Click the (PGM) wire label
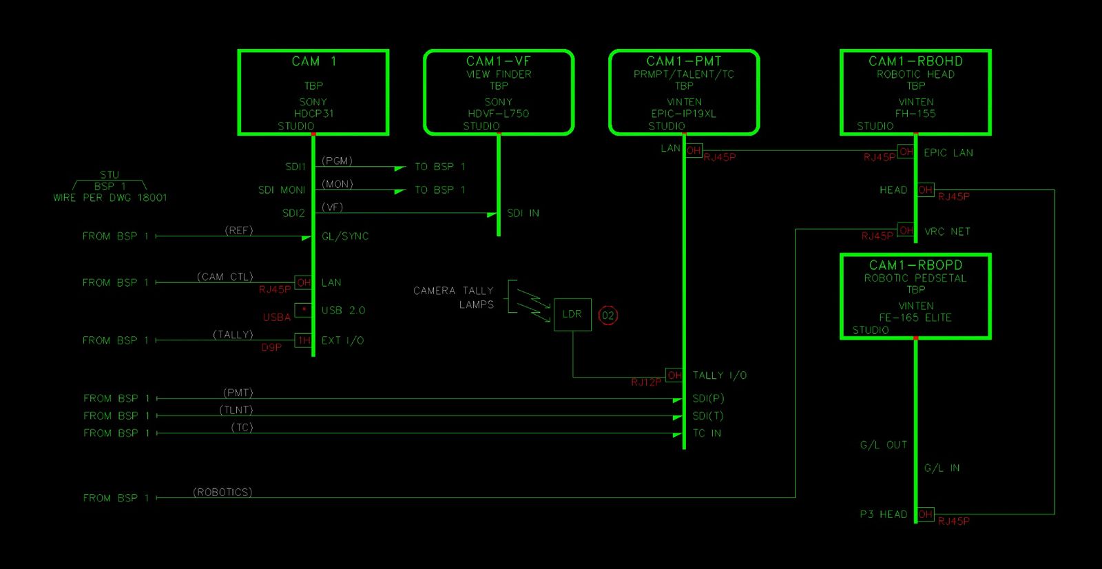Screen dimensions: 1102x569 pos(337,161)
